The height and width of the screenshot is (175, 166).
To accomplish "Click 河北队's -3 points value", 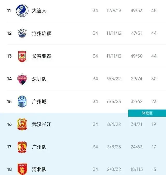I will coord(154,170).
